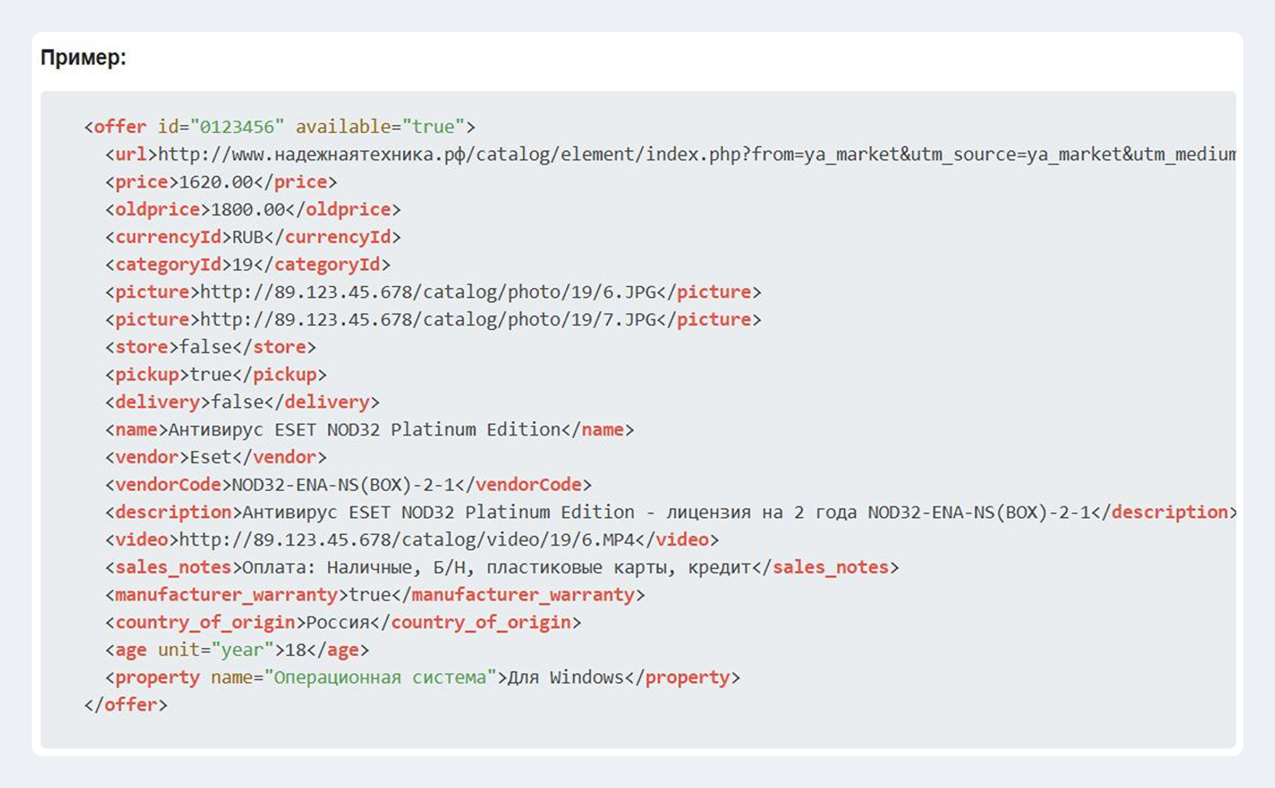Viewport: 1275px width, 788px height.
Task: Click the sales_notes text about Оплата
Action: (496, 568)
